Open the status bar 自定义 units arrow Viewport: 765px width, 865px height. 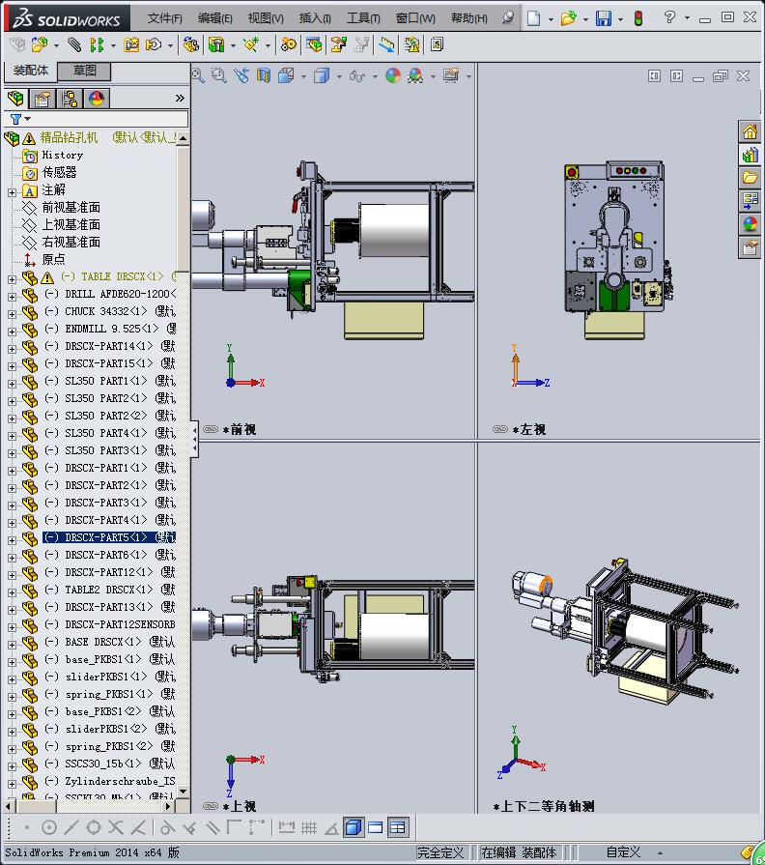(x=660, y=852)
